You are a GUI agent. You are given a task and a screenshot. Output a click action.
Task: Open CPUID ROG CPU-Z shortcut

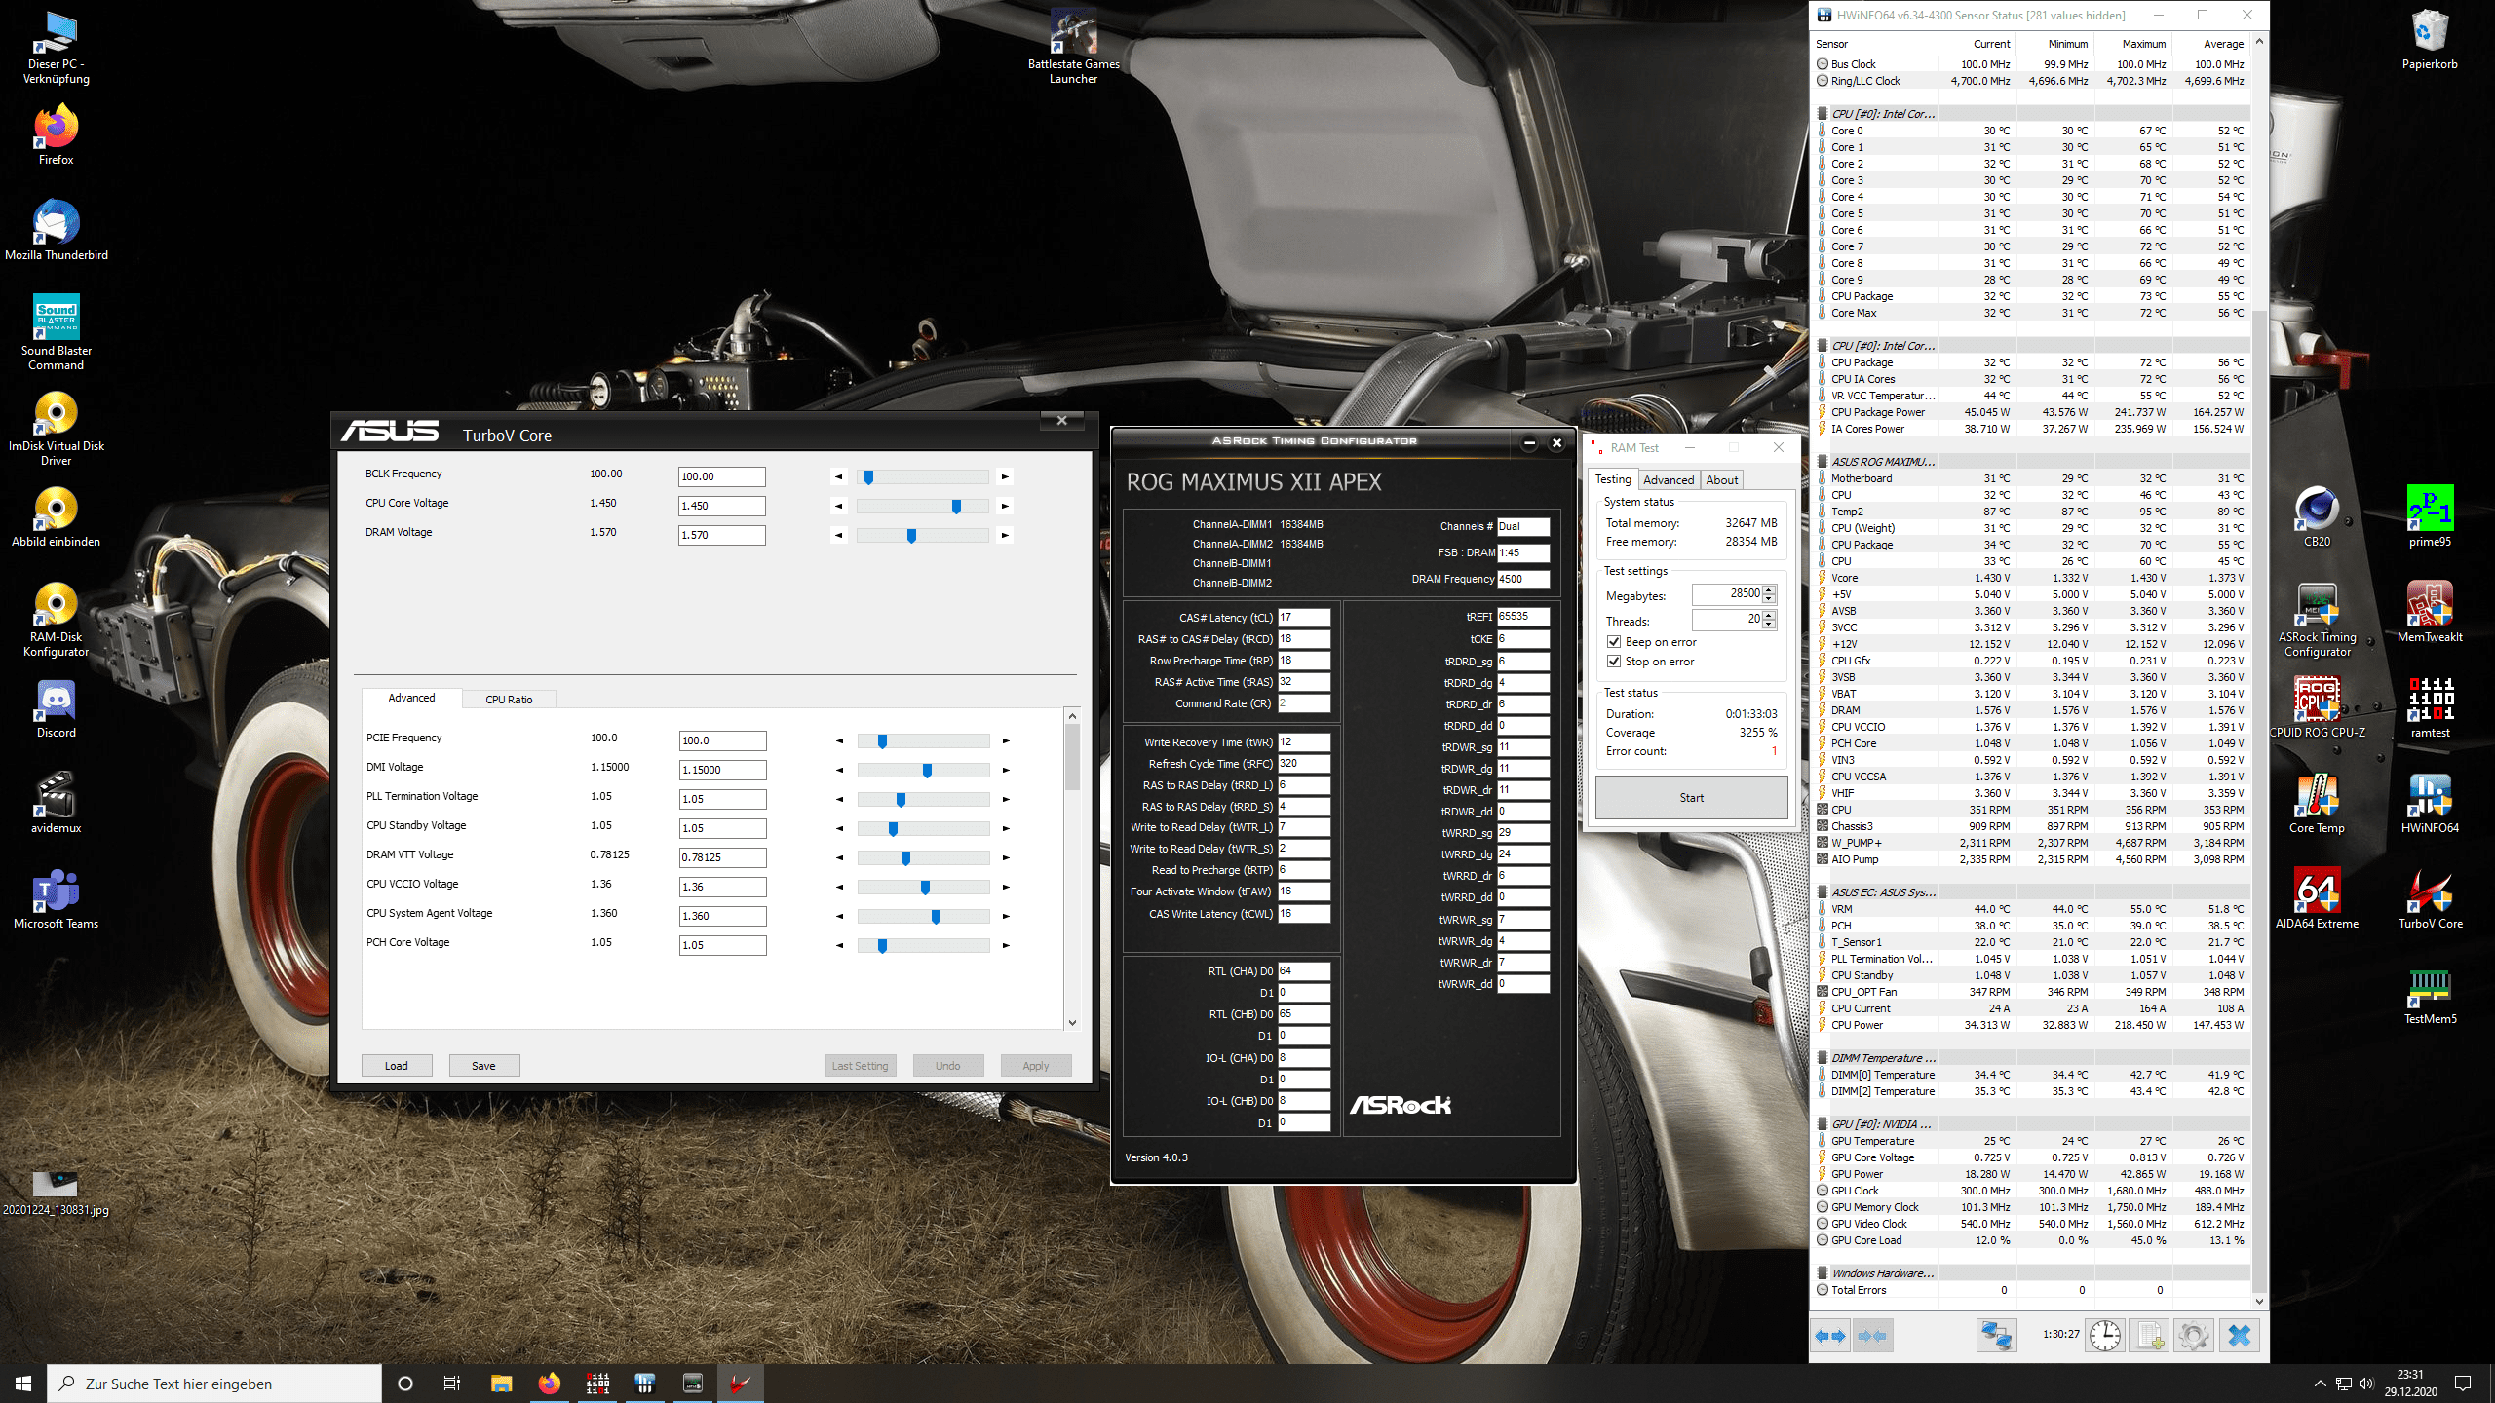pyautogui.click(x=2317, y=708)
